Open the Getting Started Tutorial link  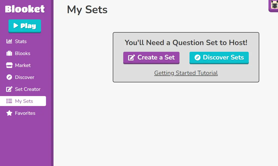pos(186,73)
